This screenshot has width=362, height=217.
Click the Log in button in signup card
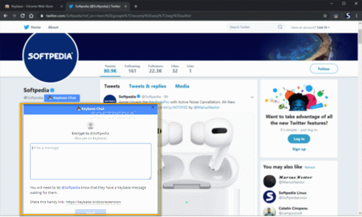click(299, 139)
